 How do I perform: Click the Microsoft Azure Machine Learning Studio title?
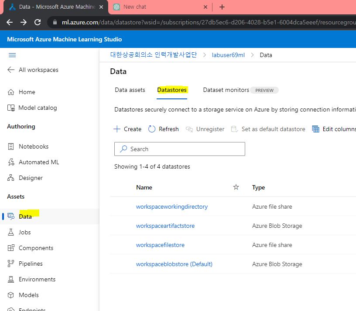click(65, 39)
